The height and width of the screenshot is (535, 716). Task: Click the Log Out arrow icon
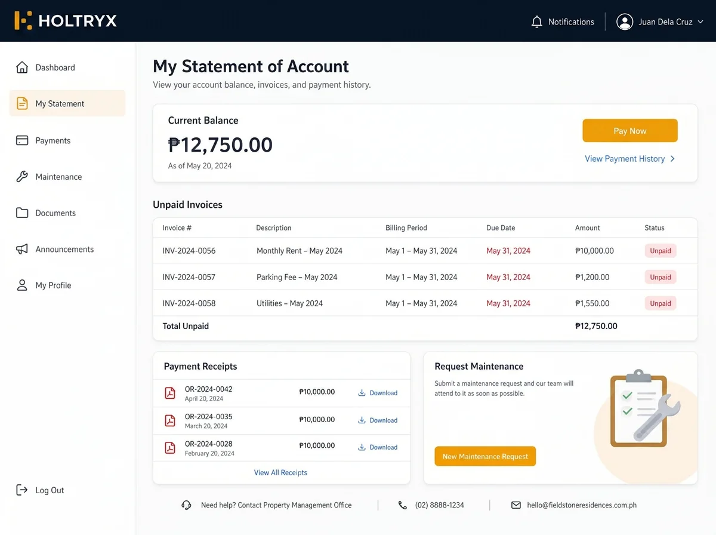(x=22, y=490)
